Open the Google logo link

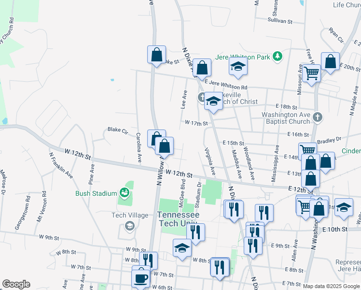16,284
